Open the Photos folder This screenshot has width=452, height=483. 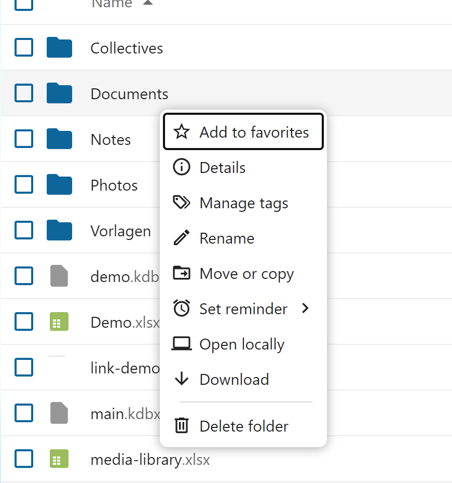[114, 185]
